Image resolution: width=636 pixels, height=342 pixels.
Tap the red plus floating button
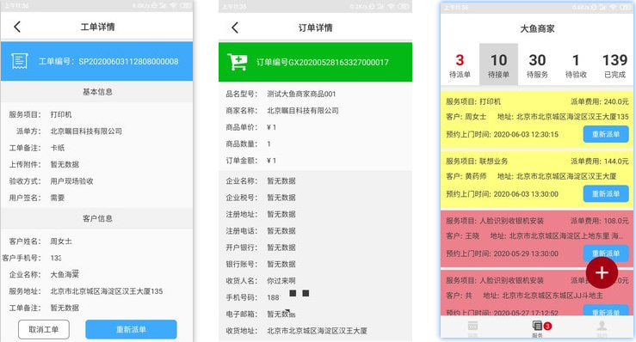pyautogui.click(x=602, y=272)
